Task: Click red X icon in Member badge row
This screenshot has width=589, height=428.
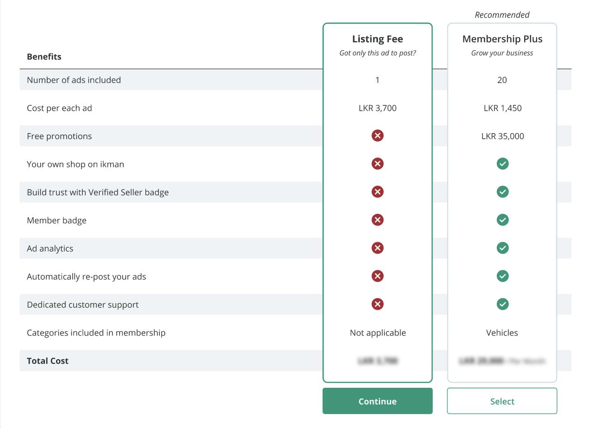Action: 377,220
